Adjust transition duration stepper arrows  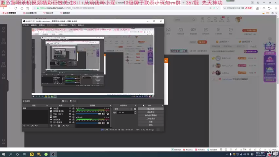(135, 113)
